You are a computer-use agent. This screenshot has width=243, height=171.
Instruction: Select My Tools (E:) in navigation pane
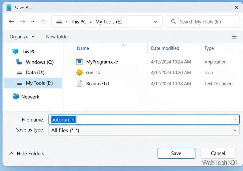[x=33, y=83]
